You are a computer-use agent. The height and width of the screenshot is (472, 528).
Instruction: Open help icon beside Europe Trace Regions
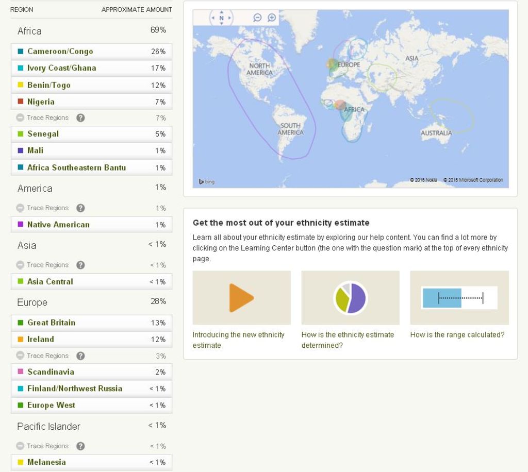pos(80,356)
